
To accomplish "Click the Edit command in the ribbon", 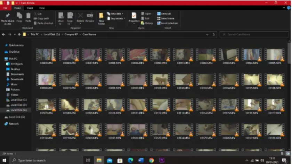I will coord(145,18).
